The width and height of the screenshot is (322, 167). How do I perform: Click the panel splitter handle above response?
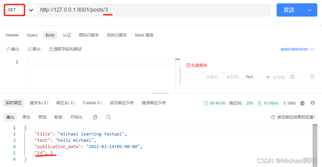click(160, 93)
